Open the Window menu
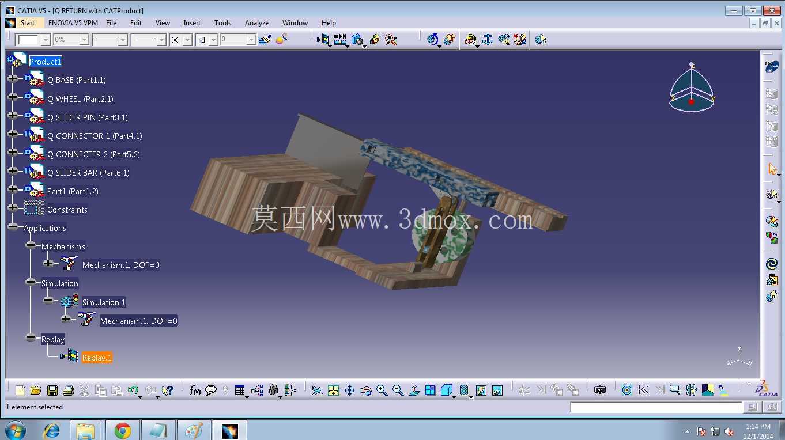 coord(295,23)
